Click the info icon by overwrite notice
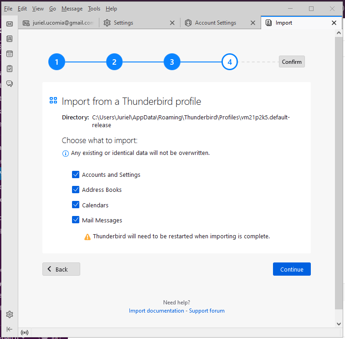 coord(65,154)
